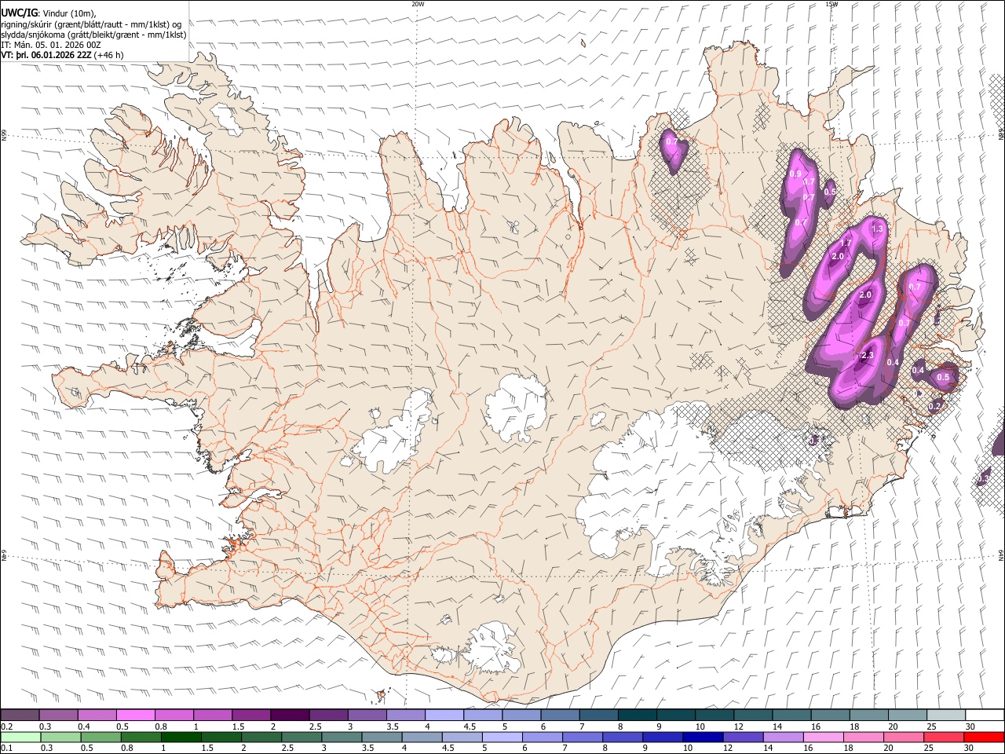Select the light pink 16 mm rain swatch
This screenshot has width=1005, height=754.
pos(824,737)
